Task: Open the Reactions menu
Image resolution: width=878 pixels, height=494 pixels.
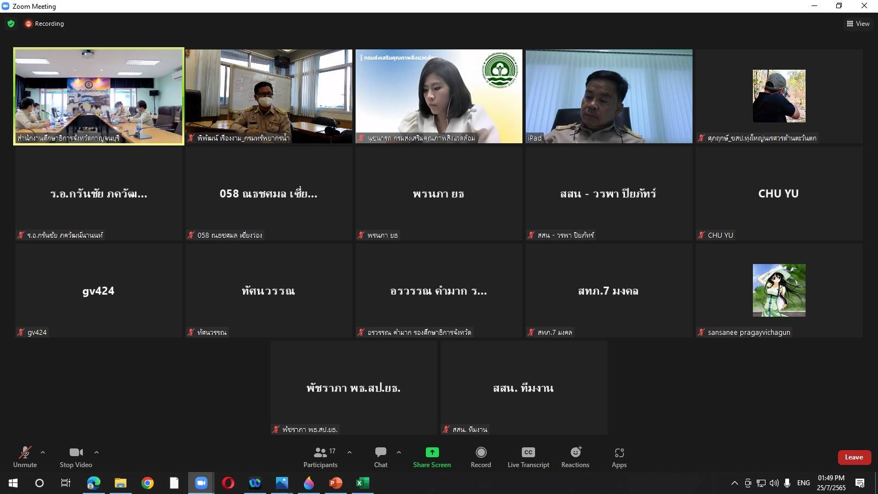Action: pos(575,457)
